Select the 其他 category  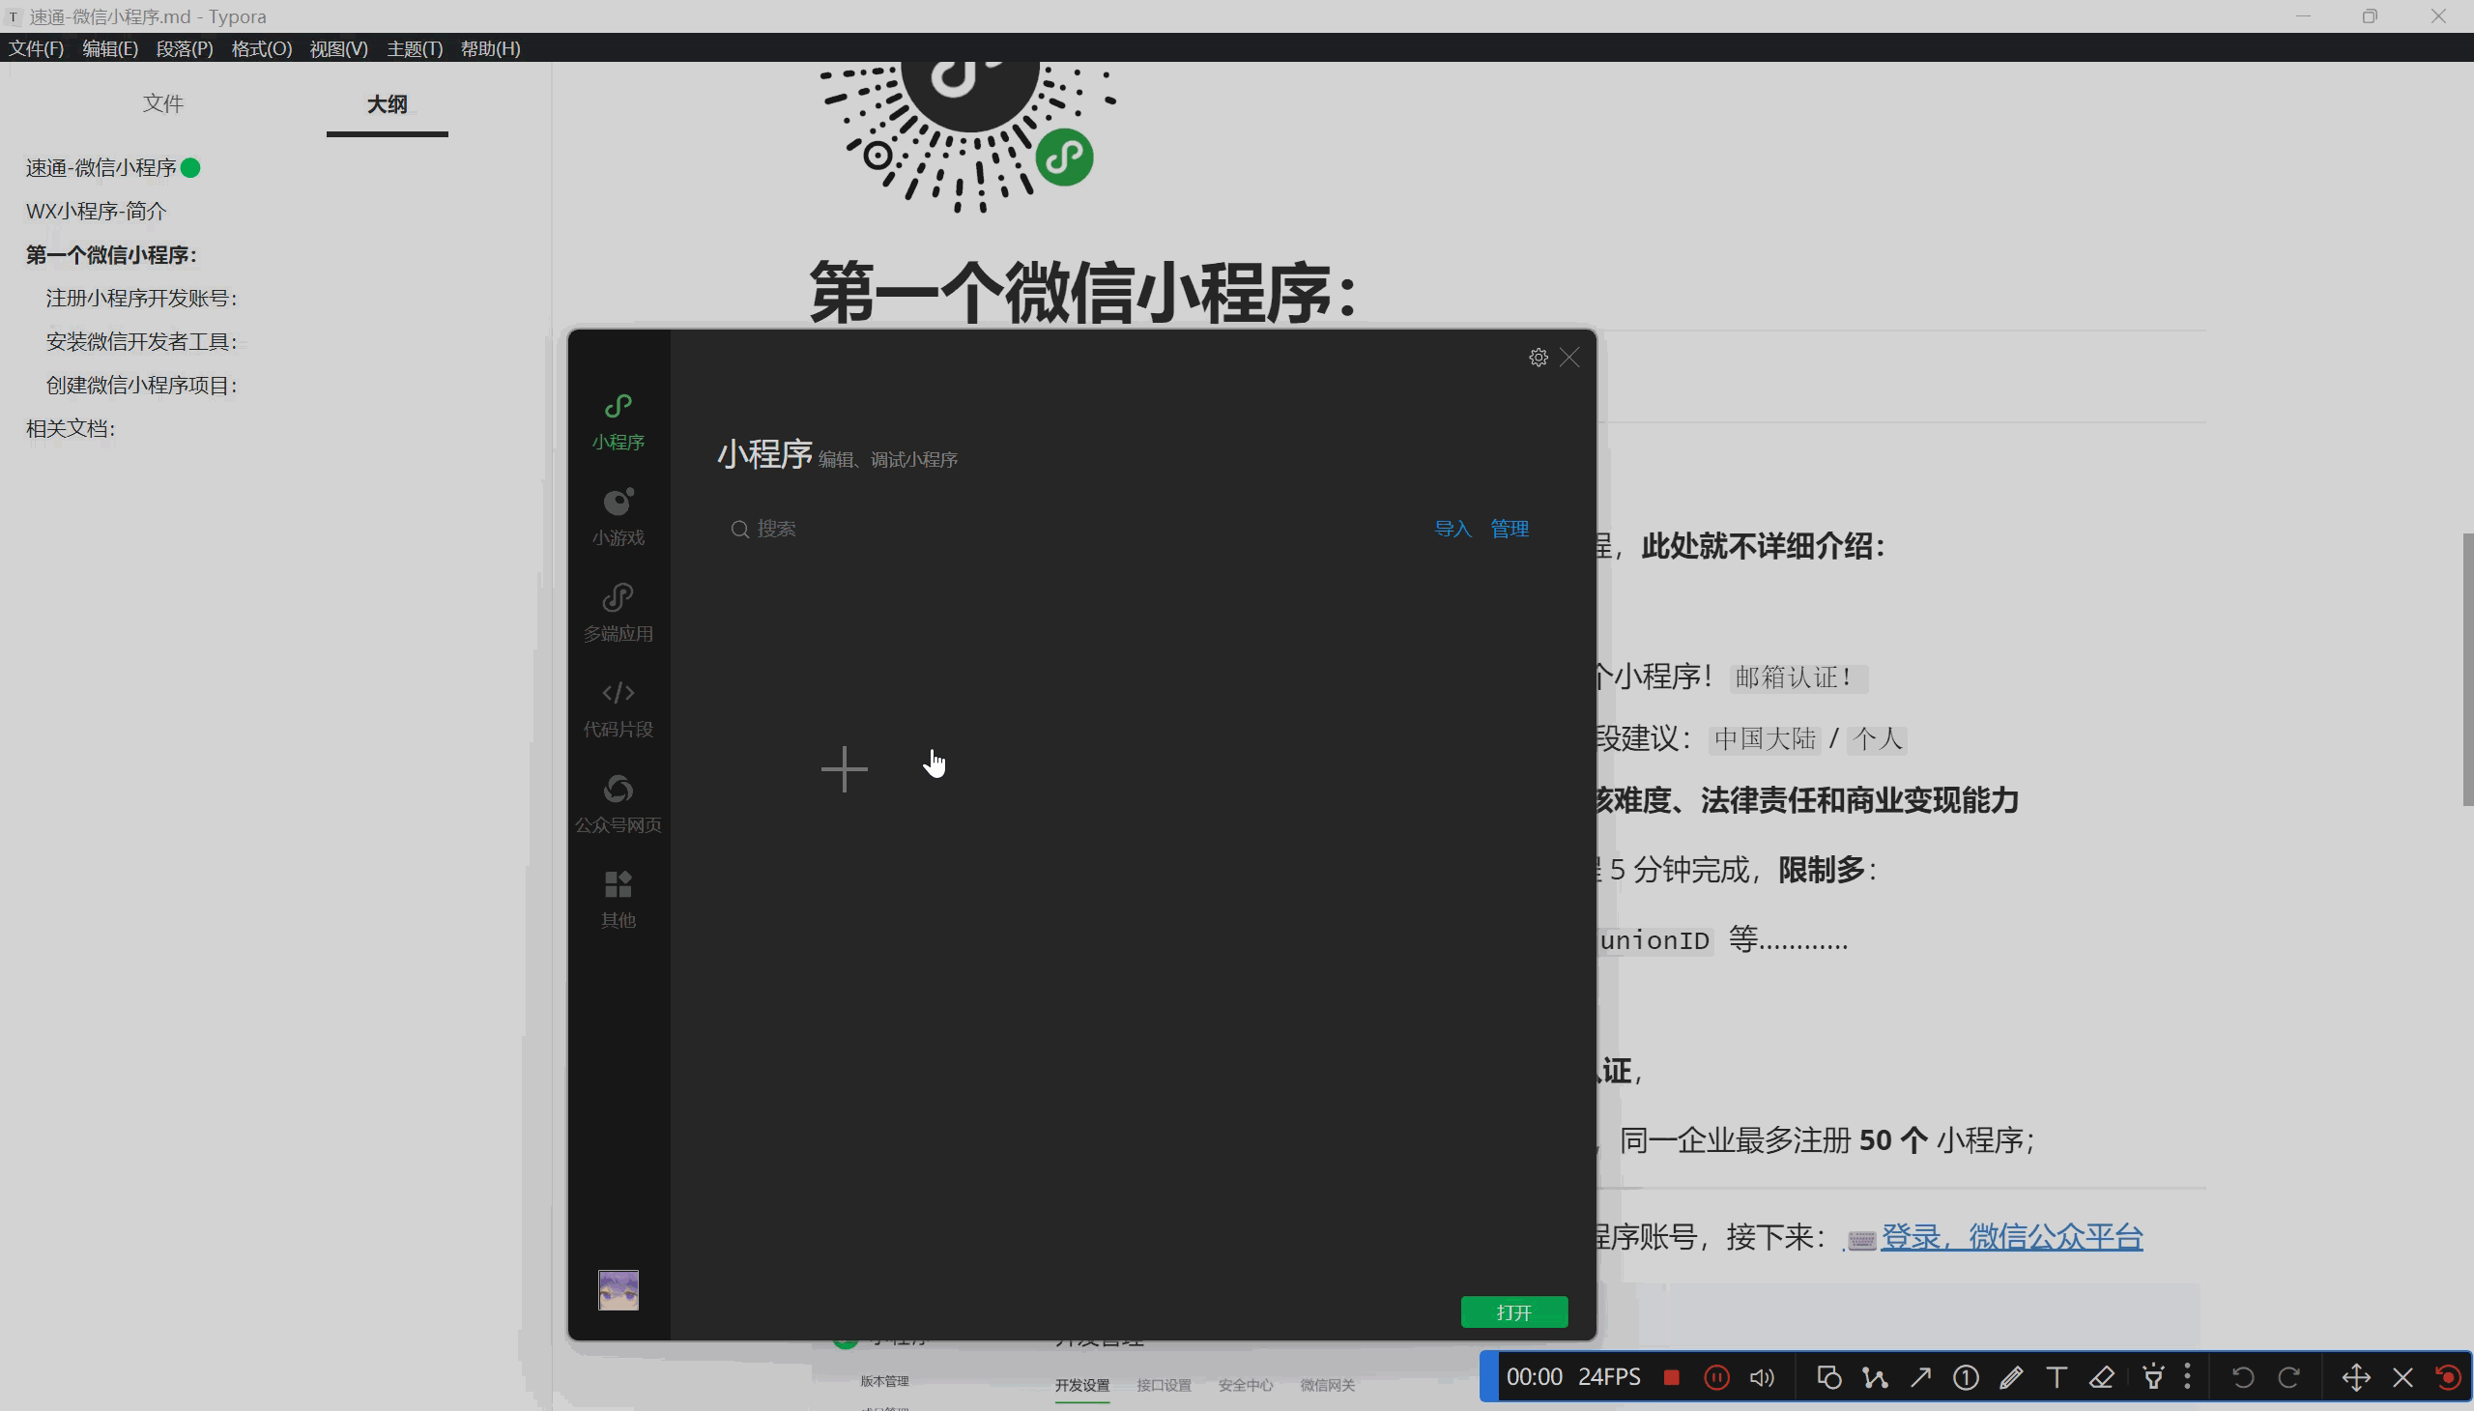point(618,896)
